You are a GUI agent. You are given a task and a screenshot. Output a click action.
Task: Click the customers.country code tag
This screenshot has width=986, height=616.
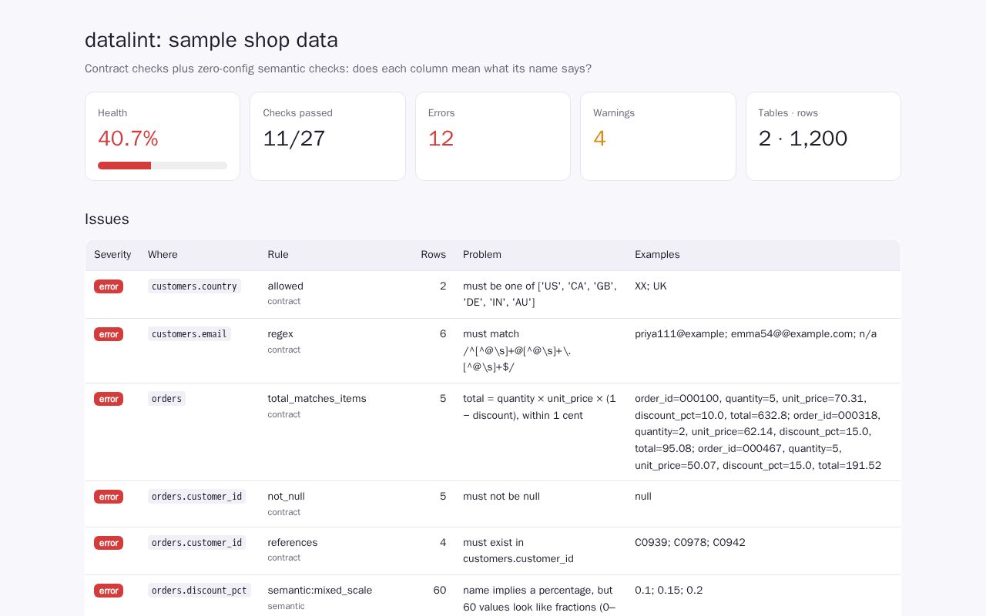point(194,286)
